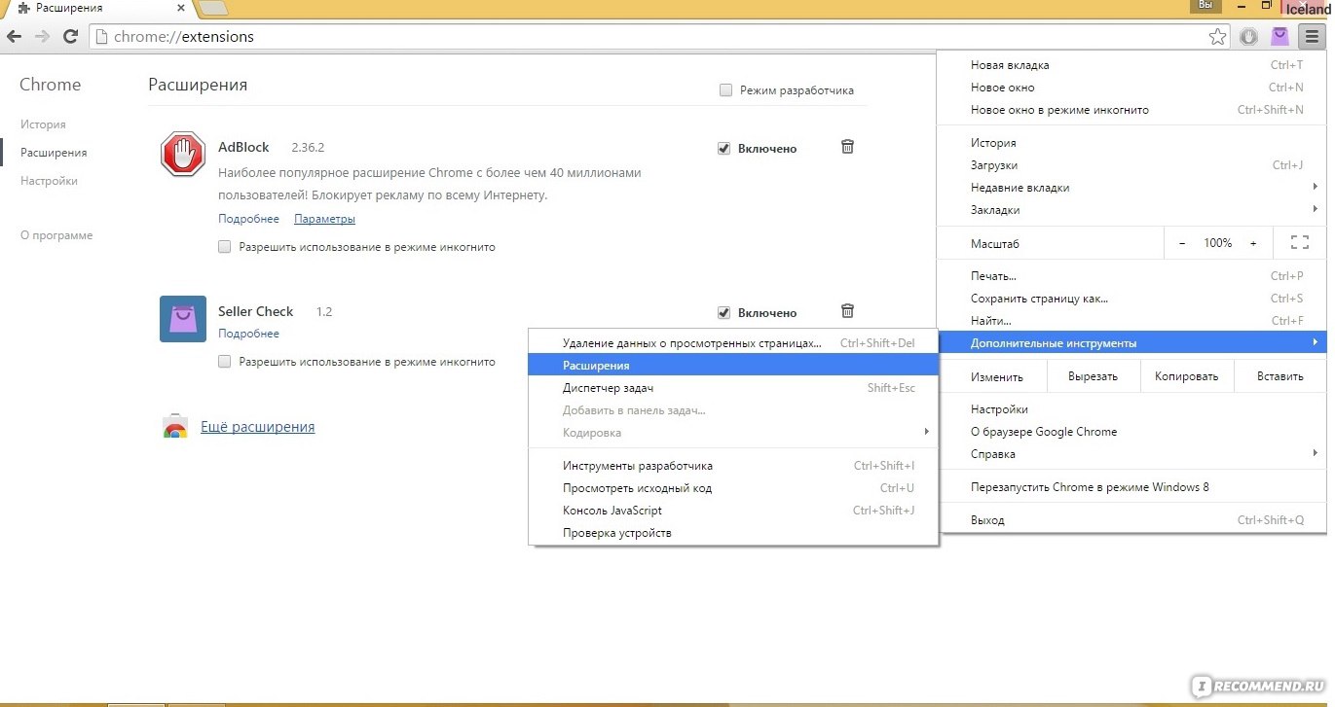The width and height of the screenshot is (1335, 707).
Task: Click the Chrome Web Store icon
Action: [x=175, y=427]
